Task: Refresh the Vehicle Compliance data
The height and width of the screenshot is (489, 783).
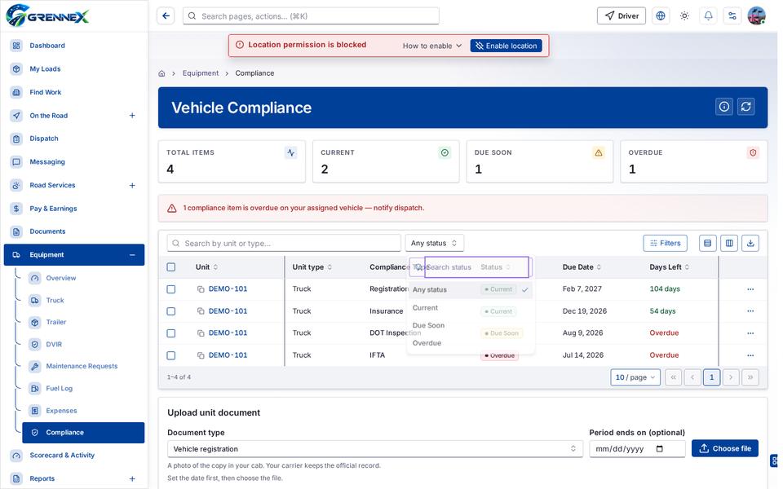Action: (746, 106)
